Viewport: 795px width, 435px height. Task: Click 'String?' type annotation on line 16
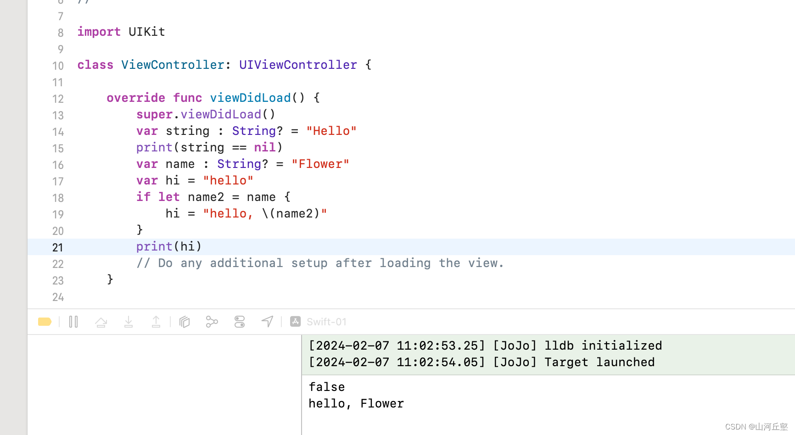243,164
